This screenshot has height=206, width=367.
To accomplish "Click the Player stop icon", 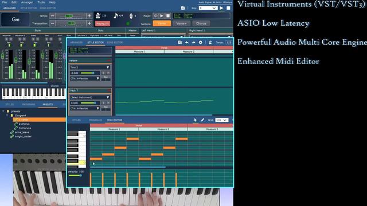I will point(168,16).
